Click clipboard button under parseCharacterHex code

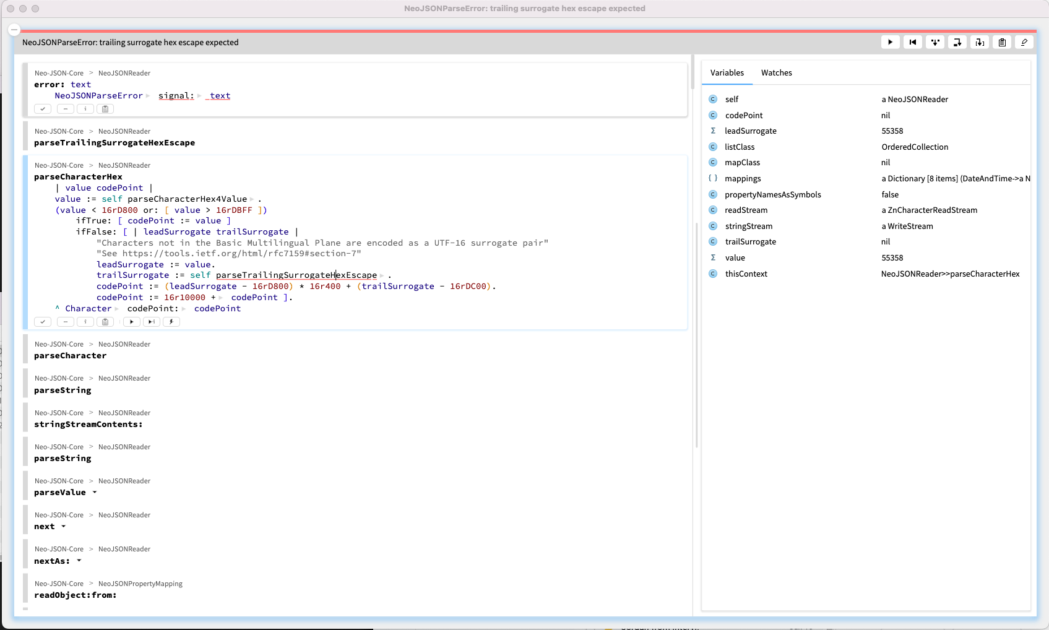click(105, 322)
